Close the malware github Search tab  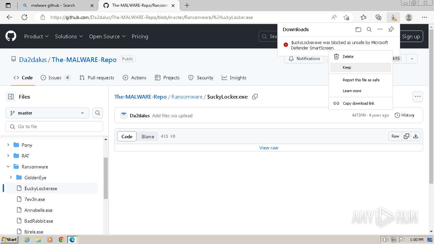click(92, 5)
